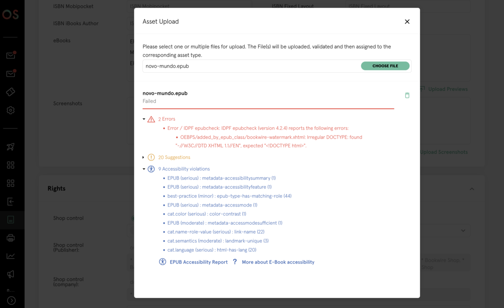Close the Asset Upload dialog

407,22
